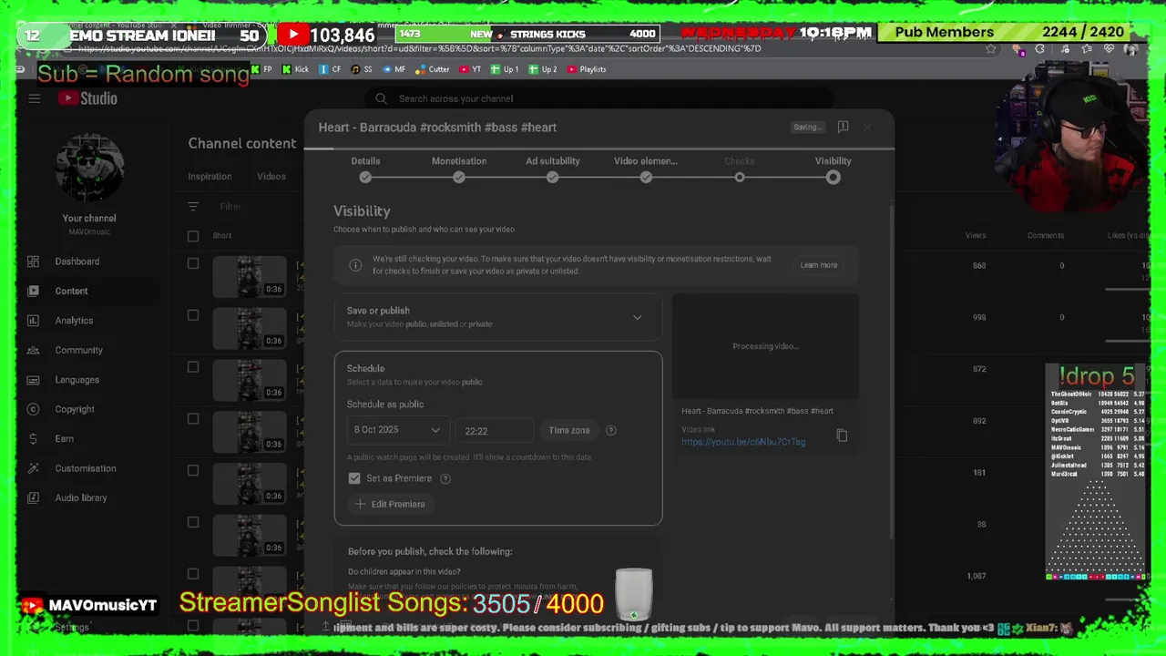
Task: Untick the Set as Premiere checkbox
Action: [x=354, y=478]
